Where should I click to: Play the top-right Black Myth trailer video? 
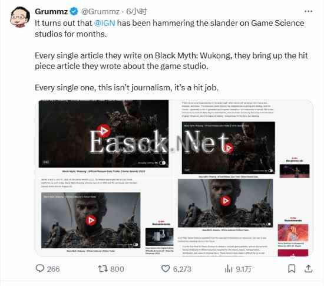click(x=229, y=148)
